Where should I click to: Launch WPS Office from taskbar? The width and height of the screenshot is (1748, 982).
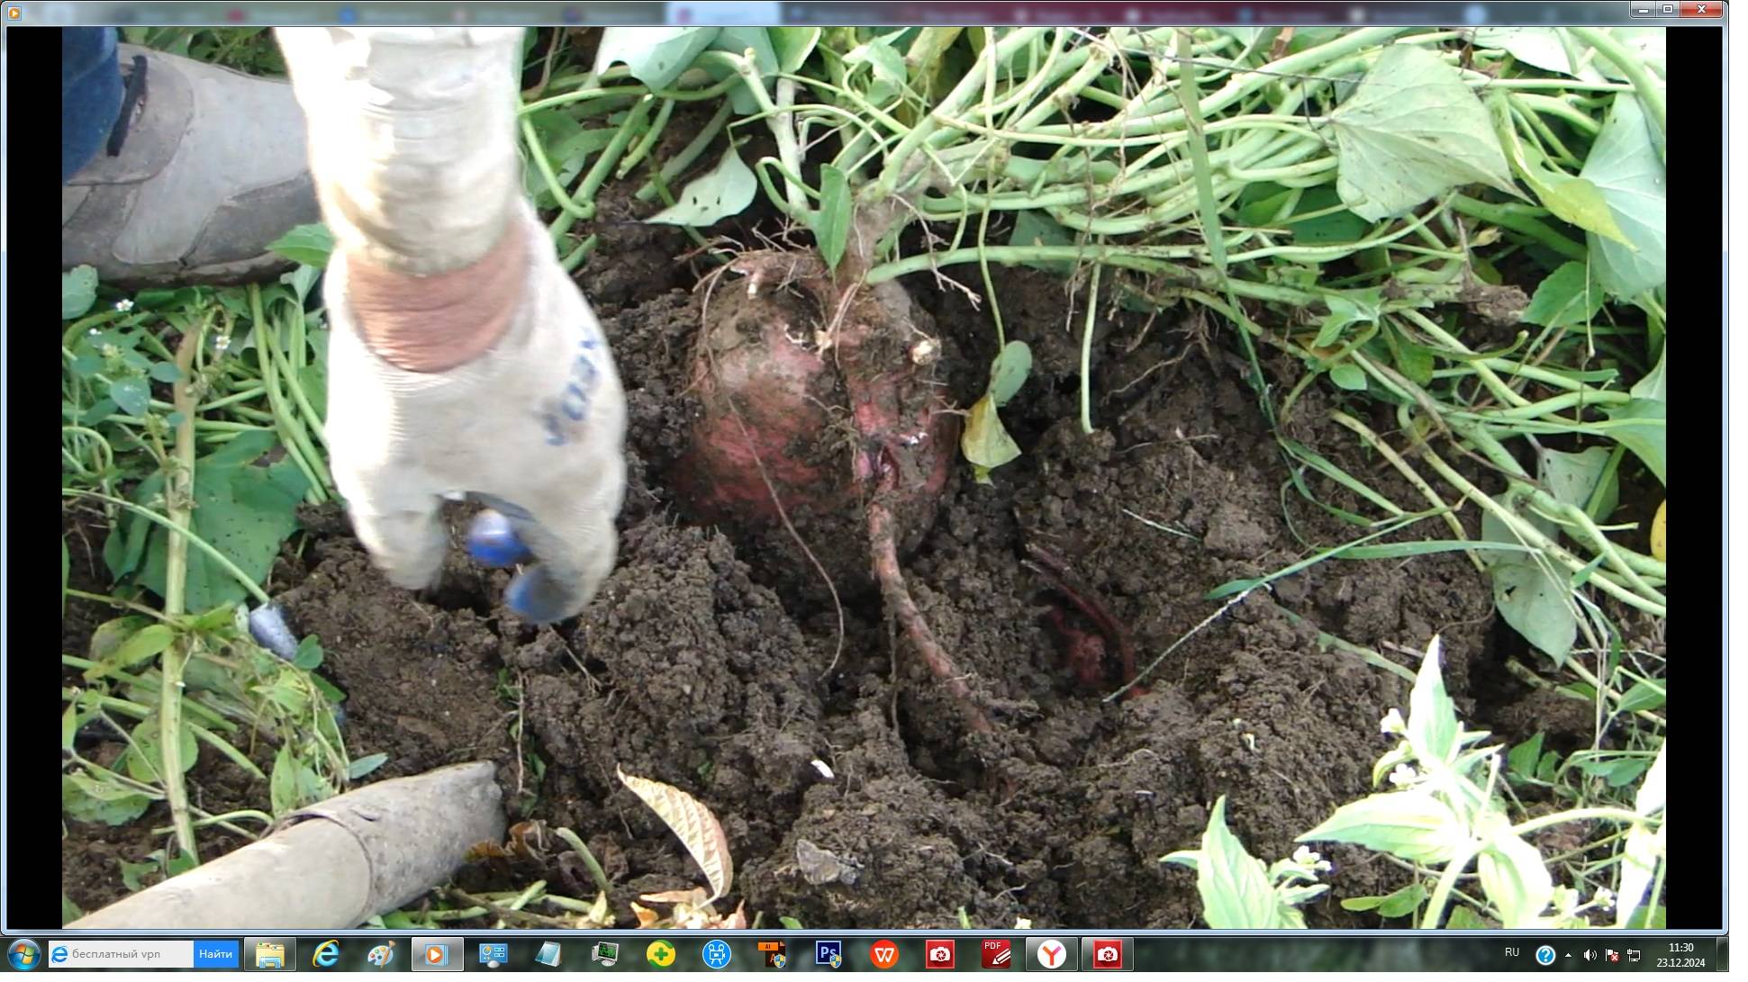pos(884,954)
